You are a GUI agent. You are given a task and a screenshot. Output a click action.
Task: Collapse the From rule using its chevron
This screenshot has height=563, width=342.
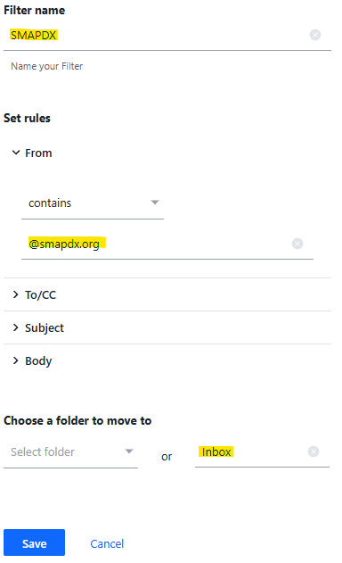point(16,153)
